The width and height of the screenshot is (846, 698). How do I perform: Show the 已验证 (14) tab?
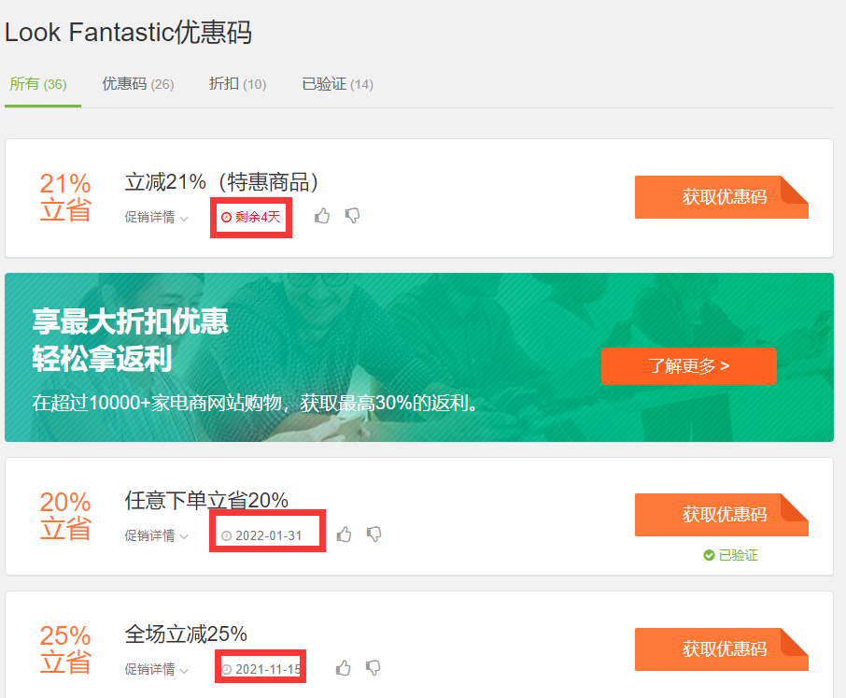click(x=337, y=84)
